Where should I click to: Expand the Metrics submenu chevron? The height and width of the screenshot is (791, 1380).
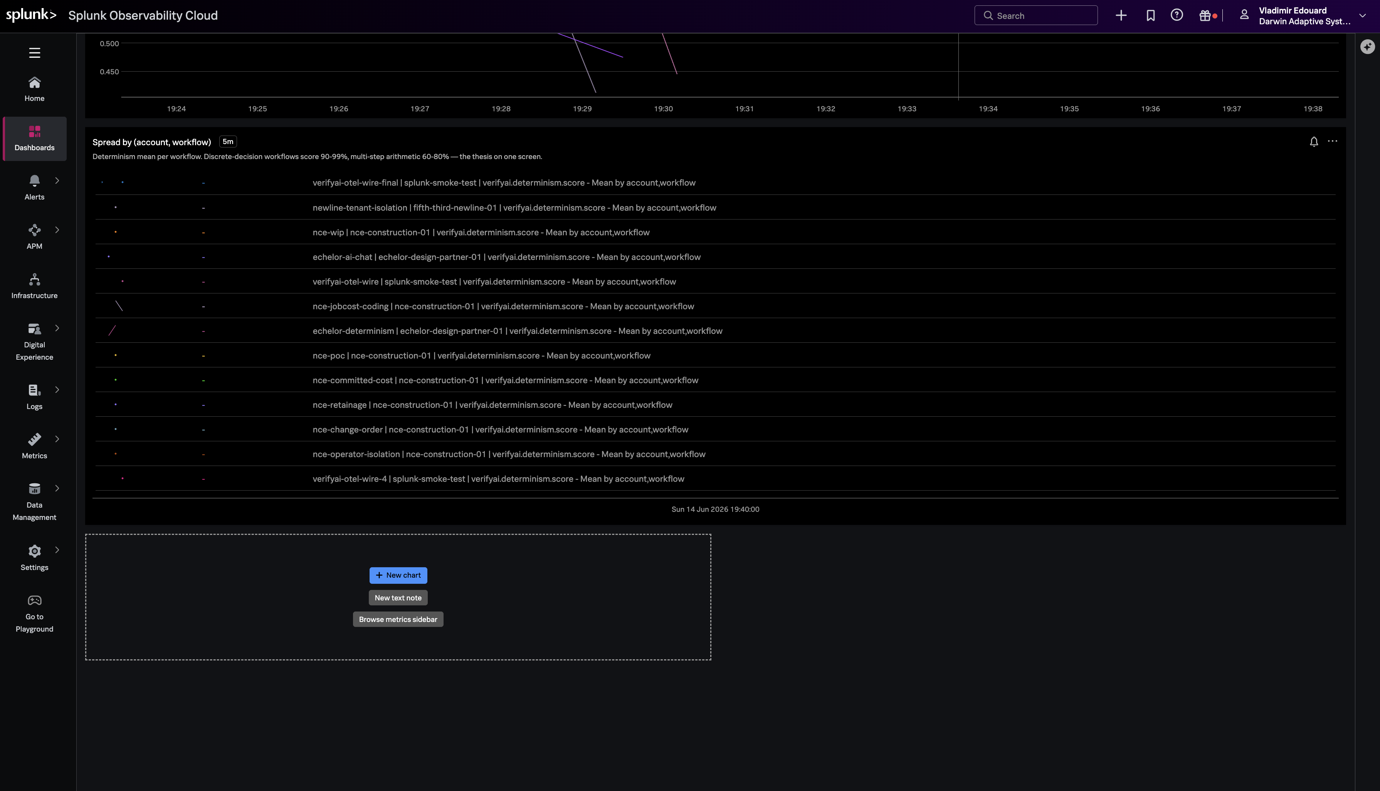57,439
